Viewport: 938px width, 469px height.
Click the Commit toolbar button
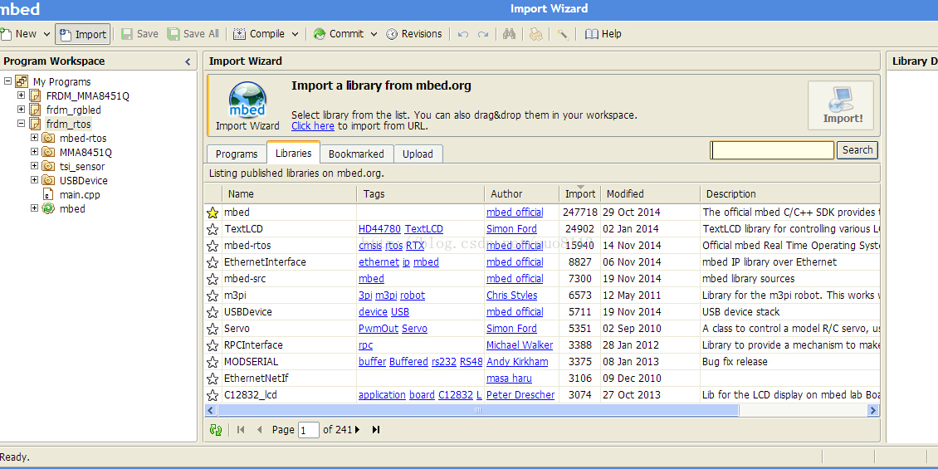point(340,34)
